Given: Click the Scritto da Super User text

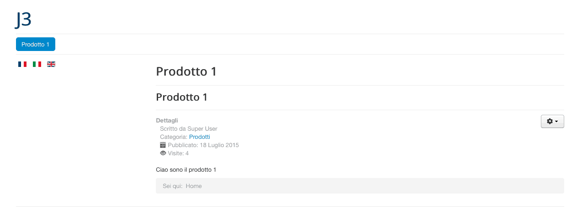Looking at the screenshot, I should [189, 129].
